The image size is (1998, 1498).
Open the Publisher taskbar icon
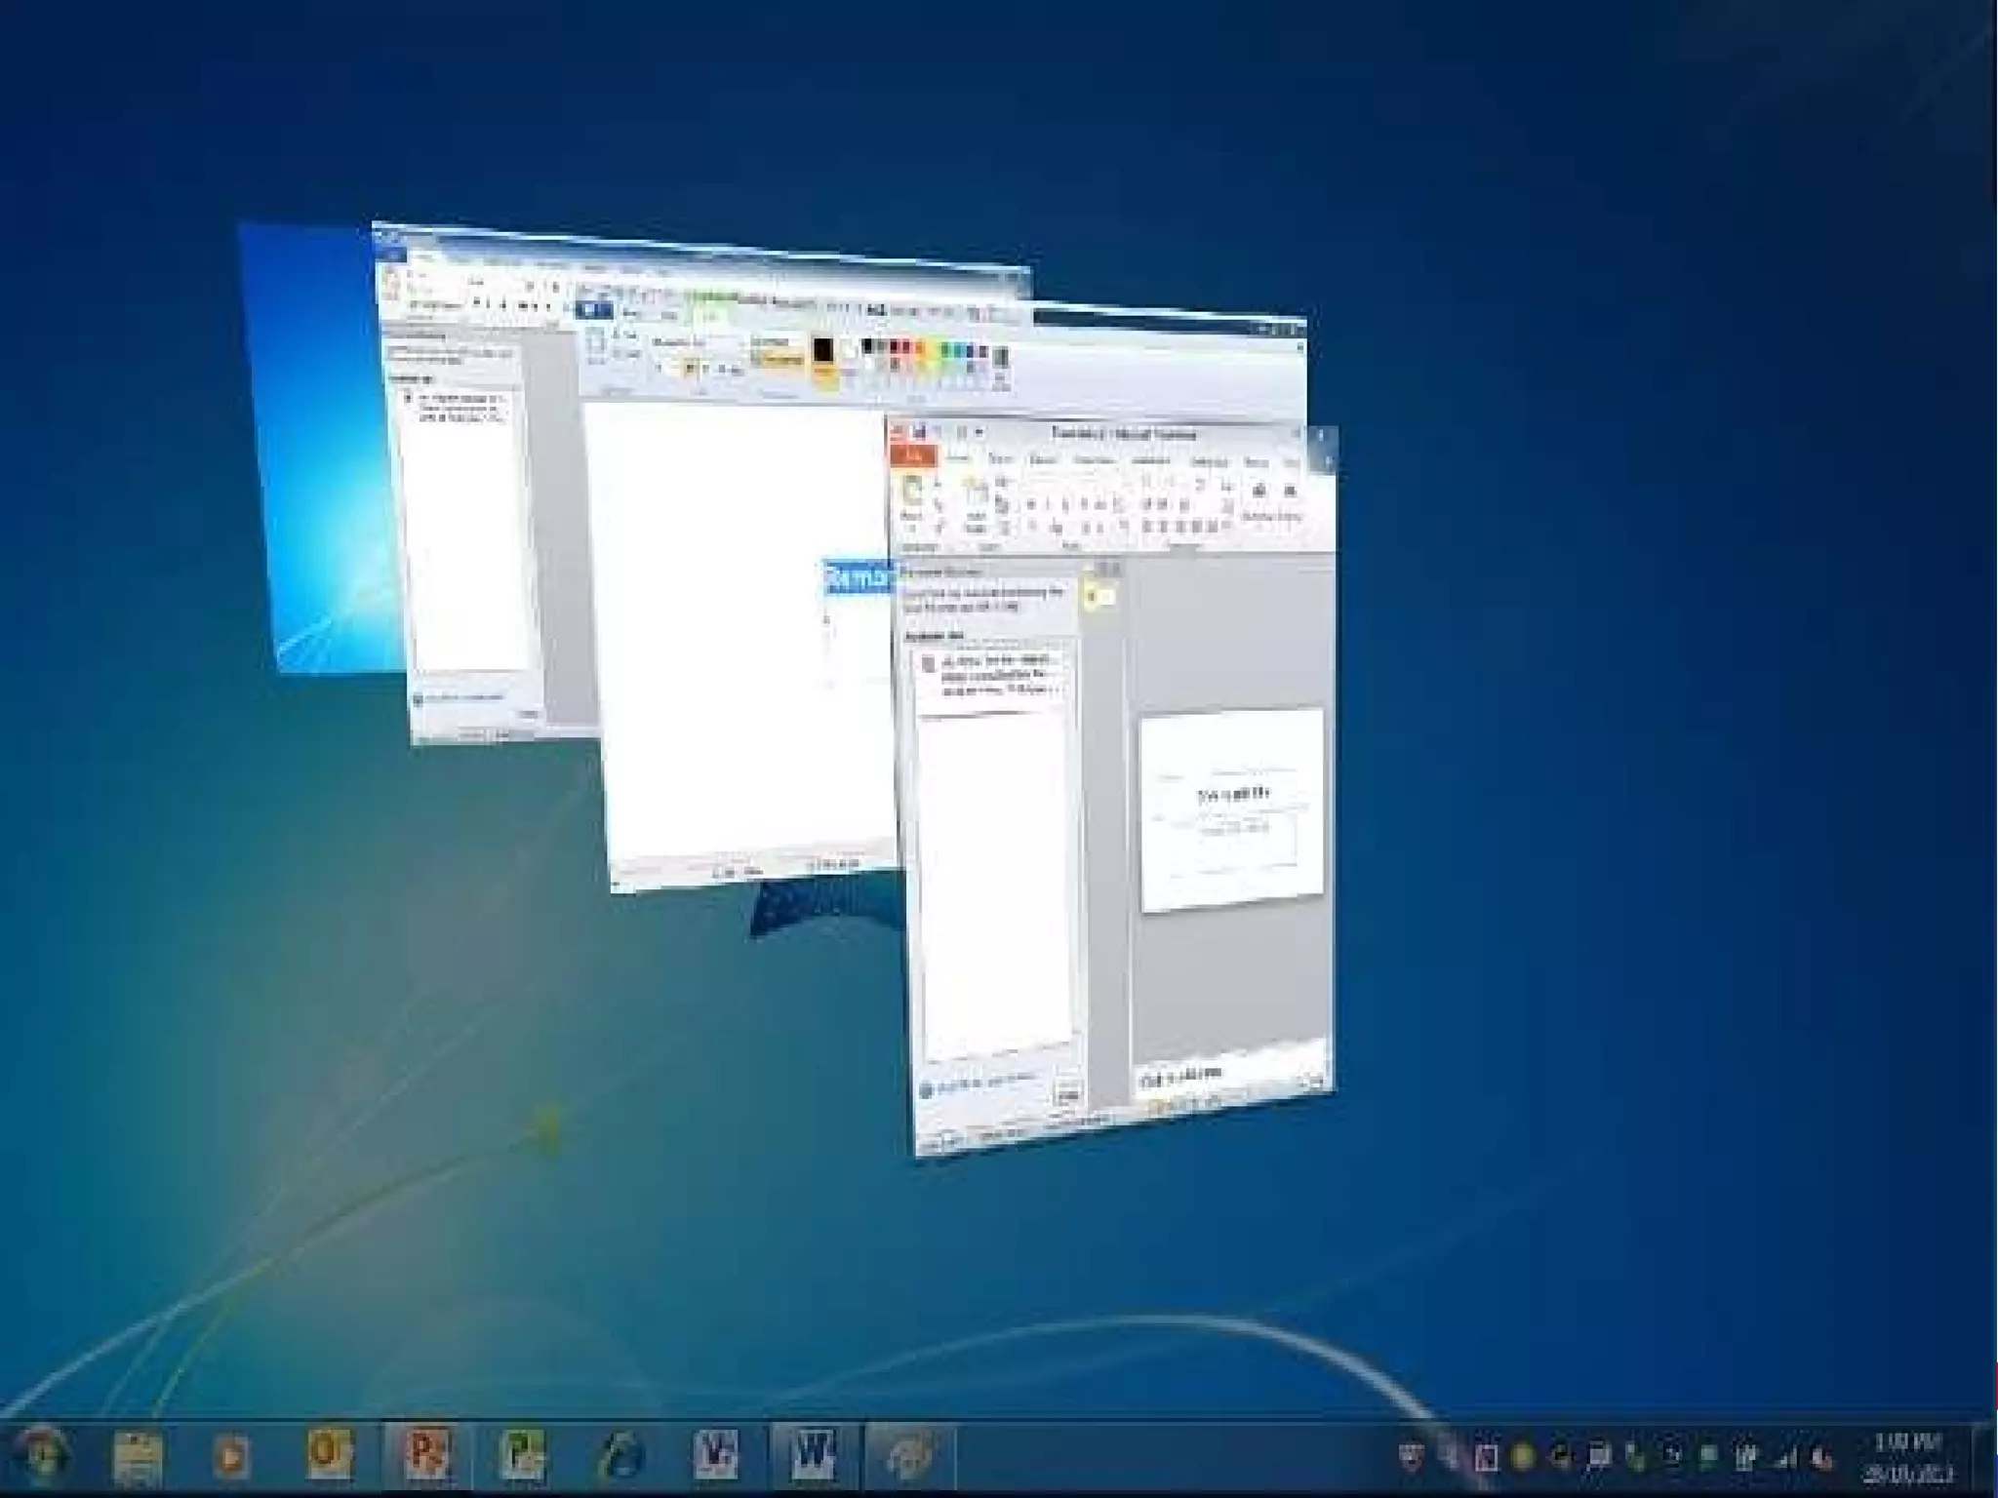pos(521,1456)
